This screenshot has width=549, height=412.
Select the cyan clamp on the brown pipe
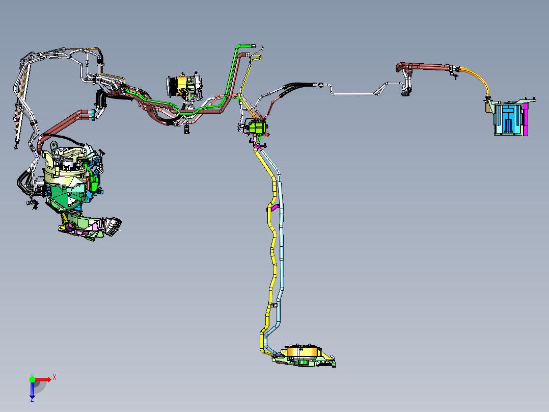[x=94, y=114]
